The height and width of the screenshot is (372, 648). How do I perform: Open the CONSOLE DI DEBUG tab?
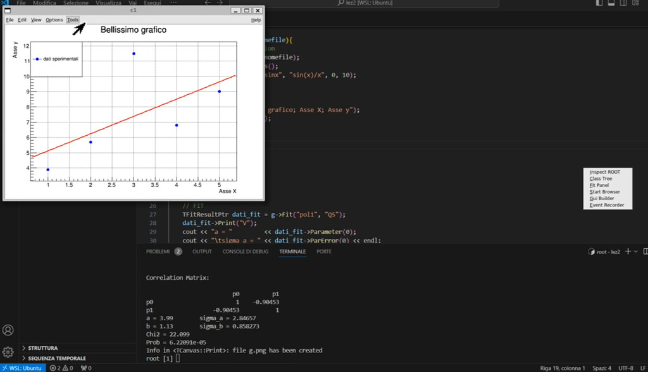click(245, 251)
